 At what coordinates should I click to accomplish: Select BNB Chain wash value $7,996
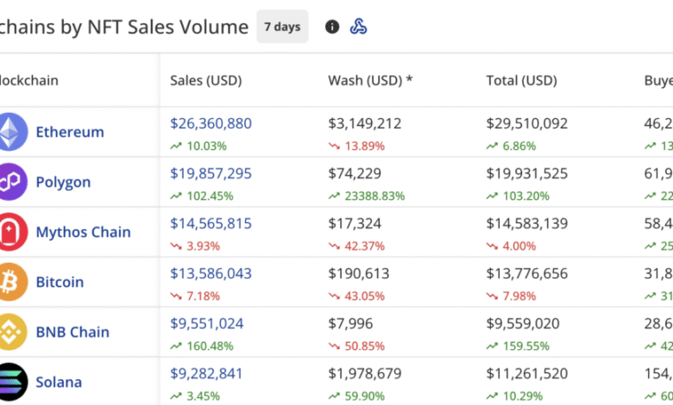350,324
